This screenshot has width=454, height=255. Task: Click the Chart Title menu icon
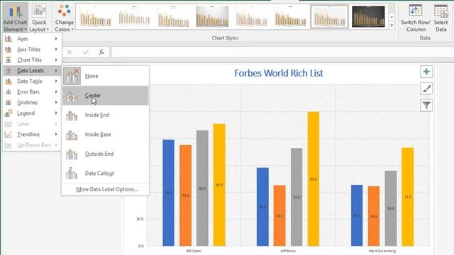tap(9, 60)
